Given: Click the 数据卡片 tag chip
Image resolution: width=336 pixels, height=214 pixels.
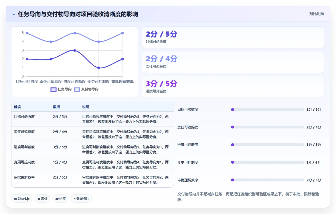Looking at the screenshot, I should pos(81,199).
